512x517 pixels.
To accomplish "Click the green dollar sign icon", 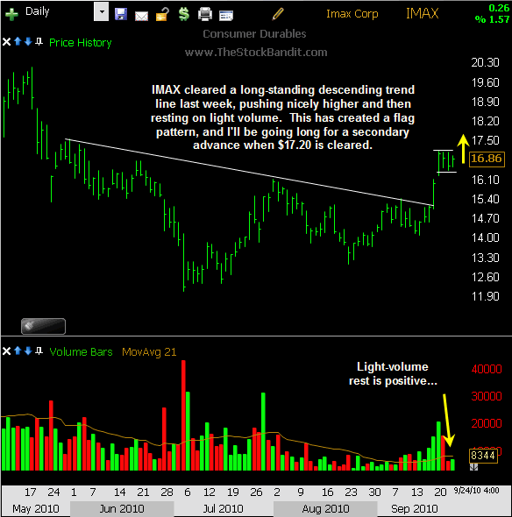I will tap(184, 14).
